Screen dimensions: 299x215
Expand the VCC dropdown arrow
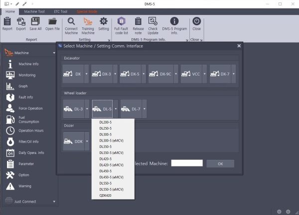click(x=205, y=74)
